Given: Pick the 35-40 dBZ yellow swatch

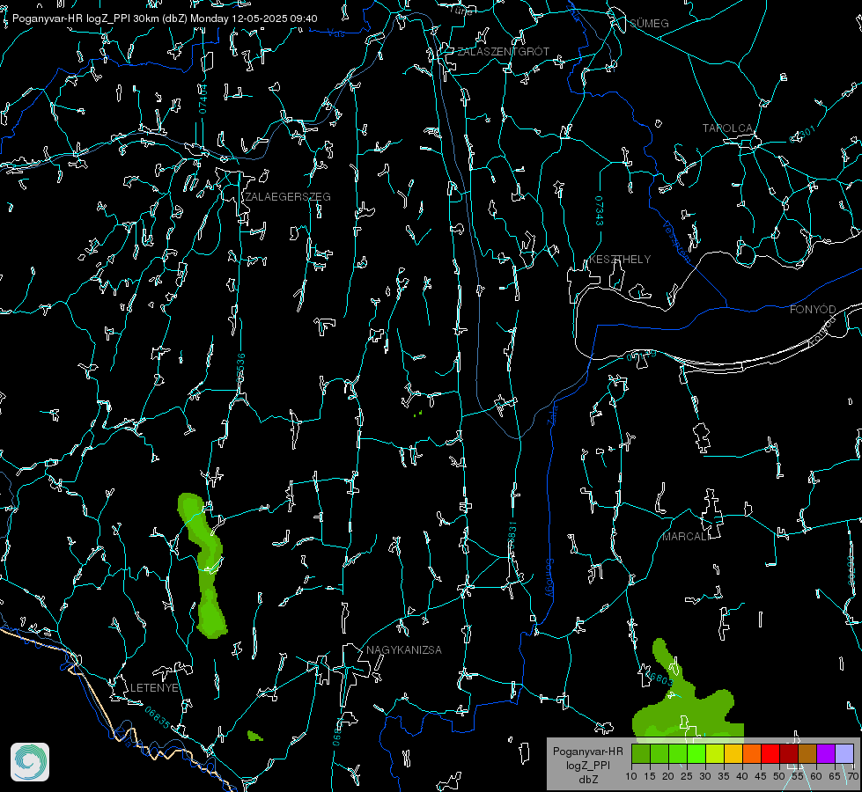Looking at the screenshot, I should (x=733, y=753).
